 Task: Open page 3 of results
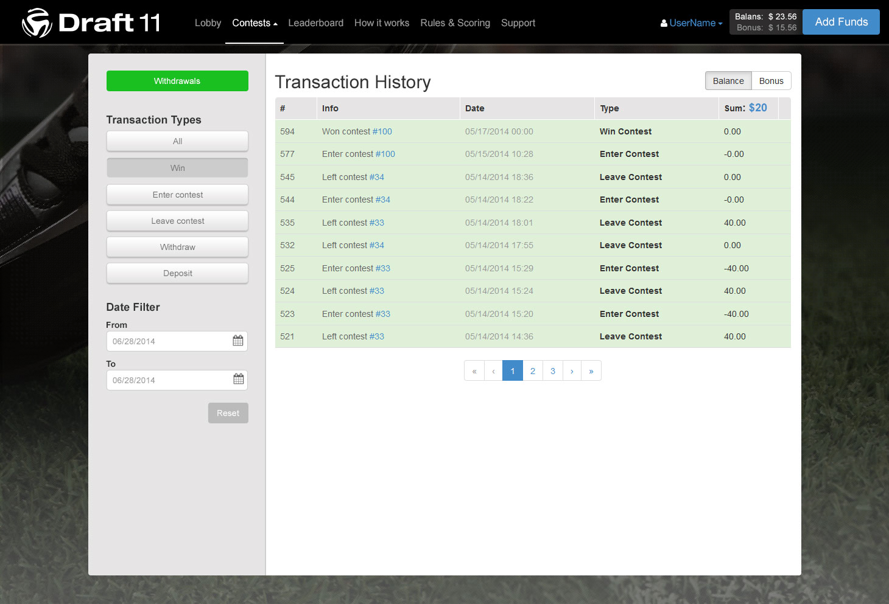tap(553, 370)
